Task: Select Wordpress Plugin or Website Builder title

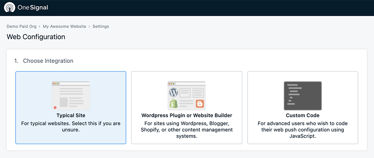Action: [187, 116]
